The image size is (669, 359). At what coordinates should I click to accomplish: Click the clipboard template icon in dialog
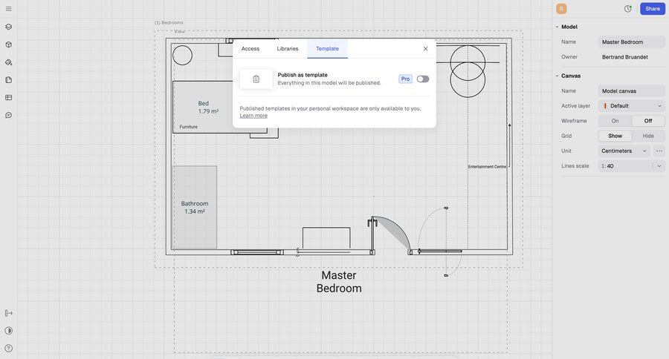click(256, 79)
